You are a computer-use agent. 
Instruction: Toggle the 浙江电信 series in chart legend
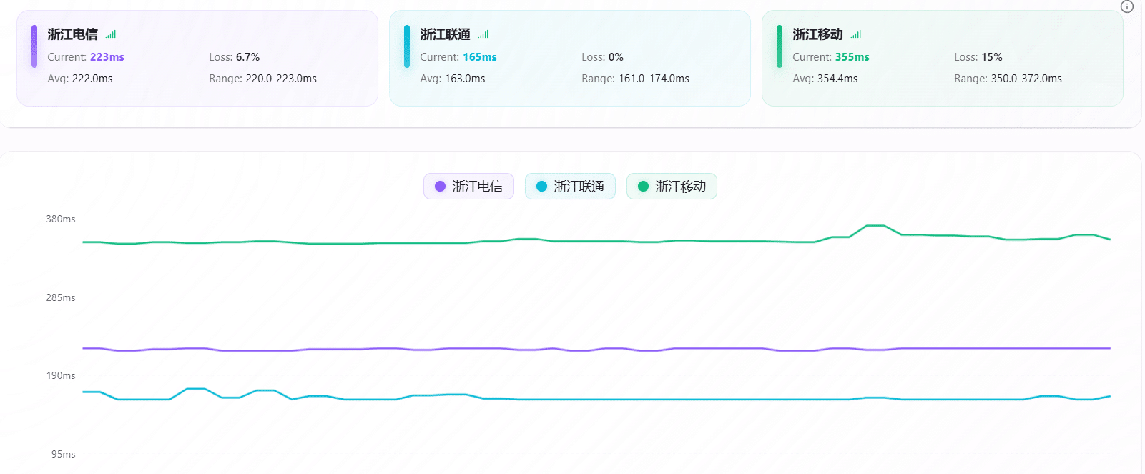point(468,187)
